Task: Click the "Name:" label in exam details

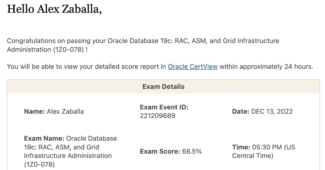Action: click(x=34, y=111)
